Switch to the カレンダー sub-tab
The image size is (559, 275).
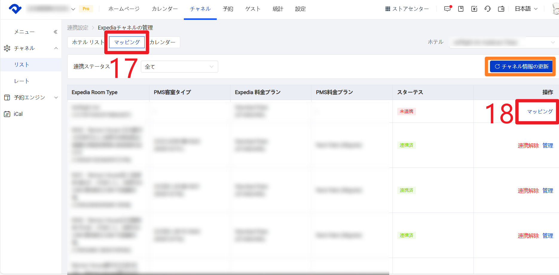tap(163, 42)
